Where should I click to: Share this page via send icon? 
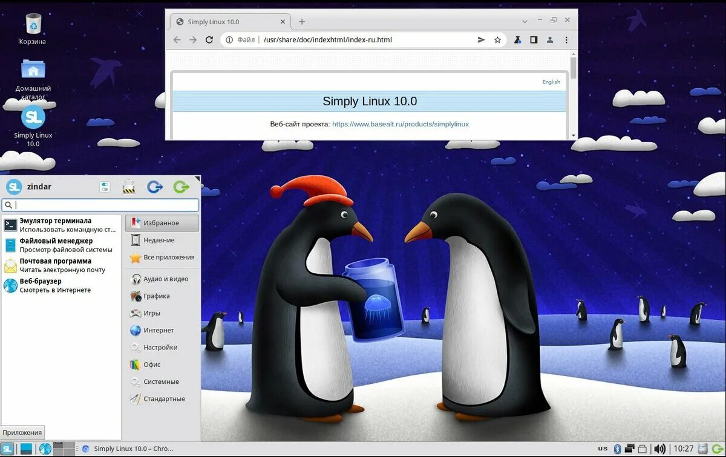coord(482,40)
